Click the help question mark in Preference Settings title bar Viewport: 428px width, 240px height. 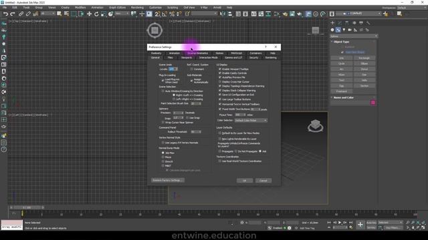pyautogui.click(x=265, y=47)
